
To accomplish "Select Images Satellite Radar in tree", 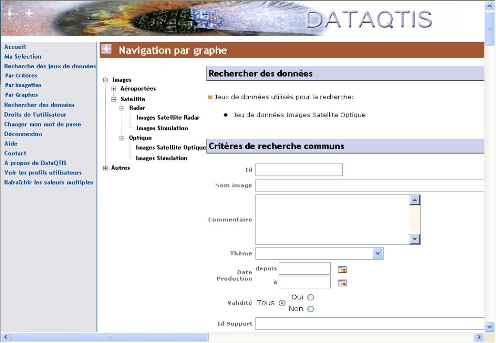I will pyautogui.click(x=168, y=118).
